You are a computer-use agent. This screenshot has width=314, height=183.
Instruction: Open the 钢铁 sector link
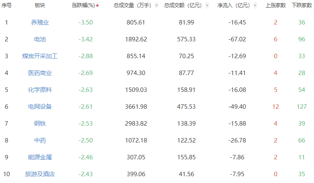(x=40, y=124)
